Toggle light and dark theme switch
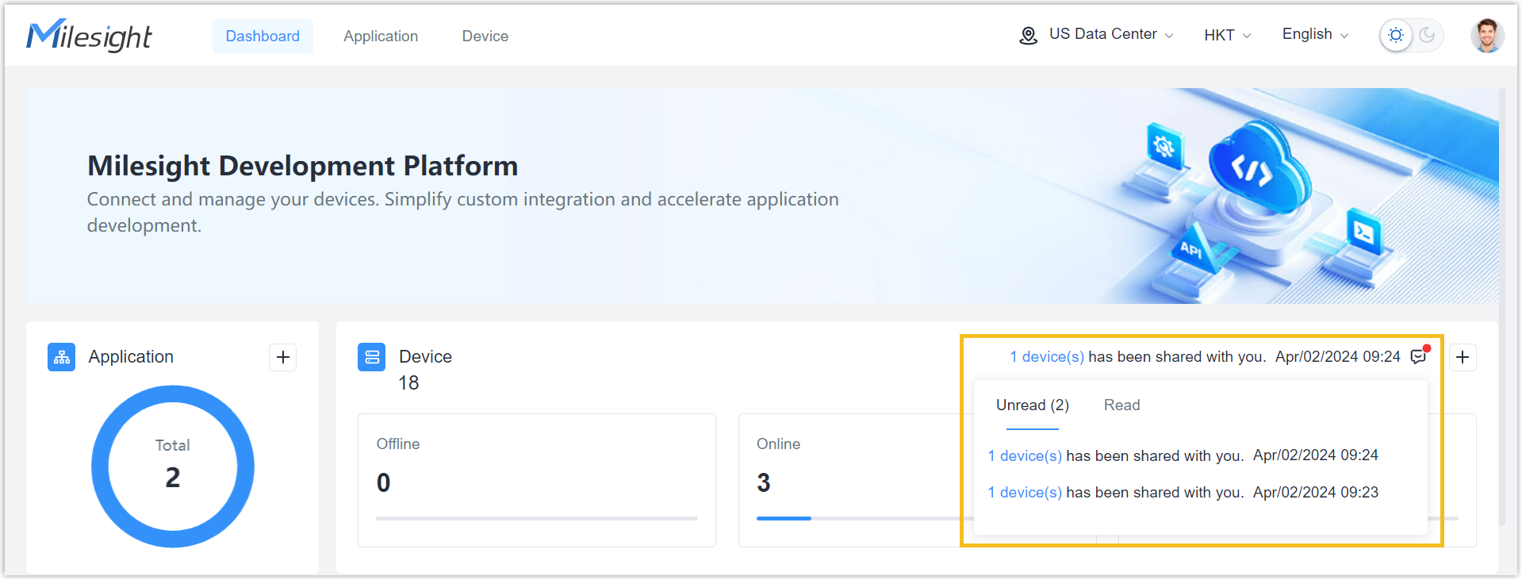 (1412, 35)
